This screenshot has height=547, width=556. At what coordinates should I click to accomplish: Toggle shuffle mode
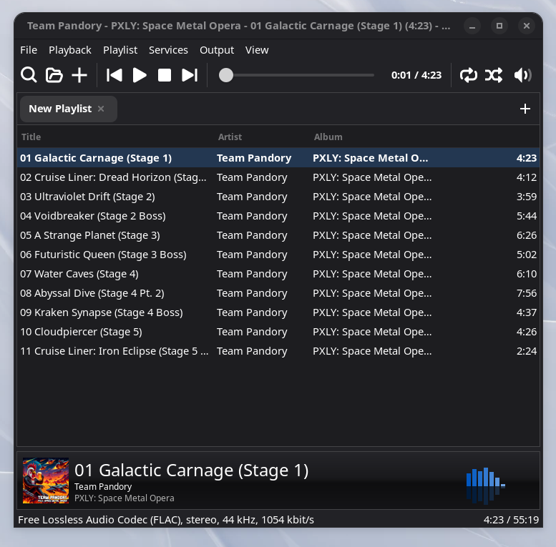494,75
